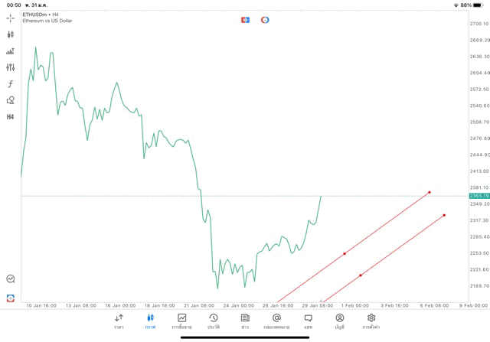Open the drawing objects shapes icon
This screenshot has height=342, width=490.
[x=11, y=100]
